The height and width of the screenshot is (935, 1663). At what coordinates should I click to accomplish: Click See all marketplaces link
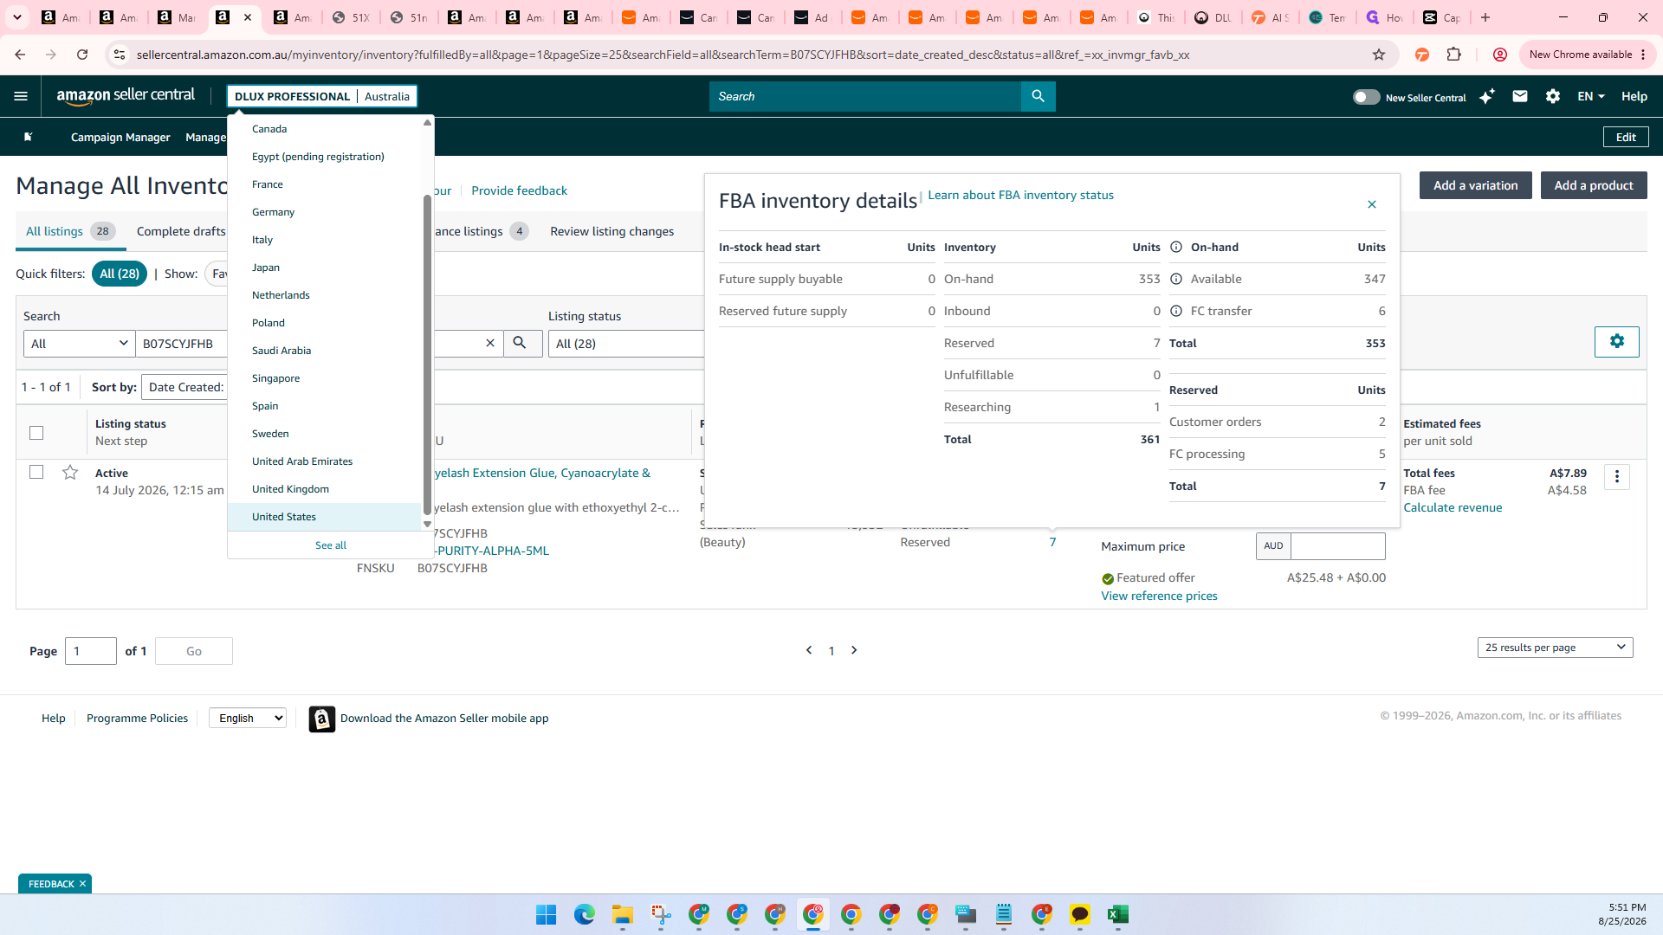click(x=331, y=545)
